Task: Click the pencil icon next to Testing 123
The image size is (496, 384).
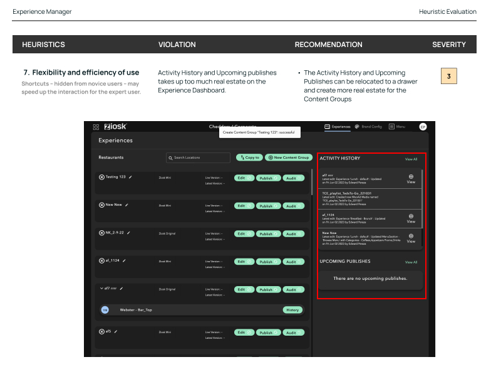Action: pos(130,177)
